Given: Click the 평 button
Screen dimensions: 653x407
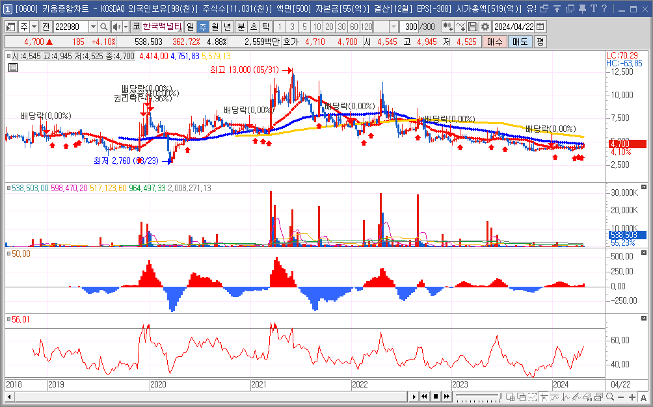Looking at the screenshot, I should pyautogui.click(x=540, y=42).
